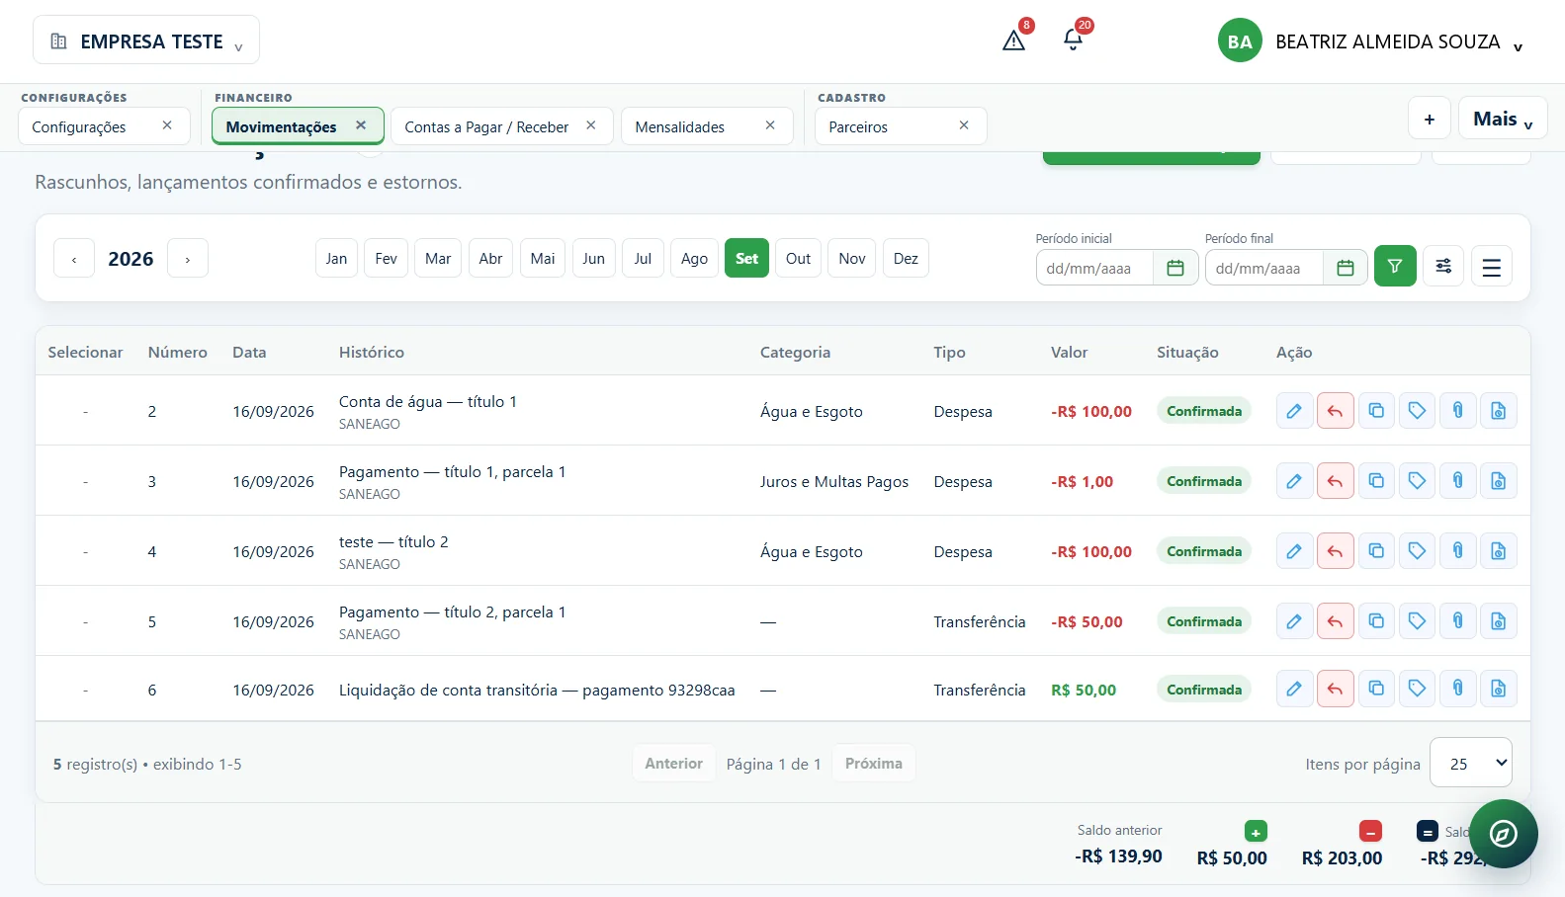1565x897 pixels.
Task: Open the notifications bell icon
Action: pos(1073,40)
